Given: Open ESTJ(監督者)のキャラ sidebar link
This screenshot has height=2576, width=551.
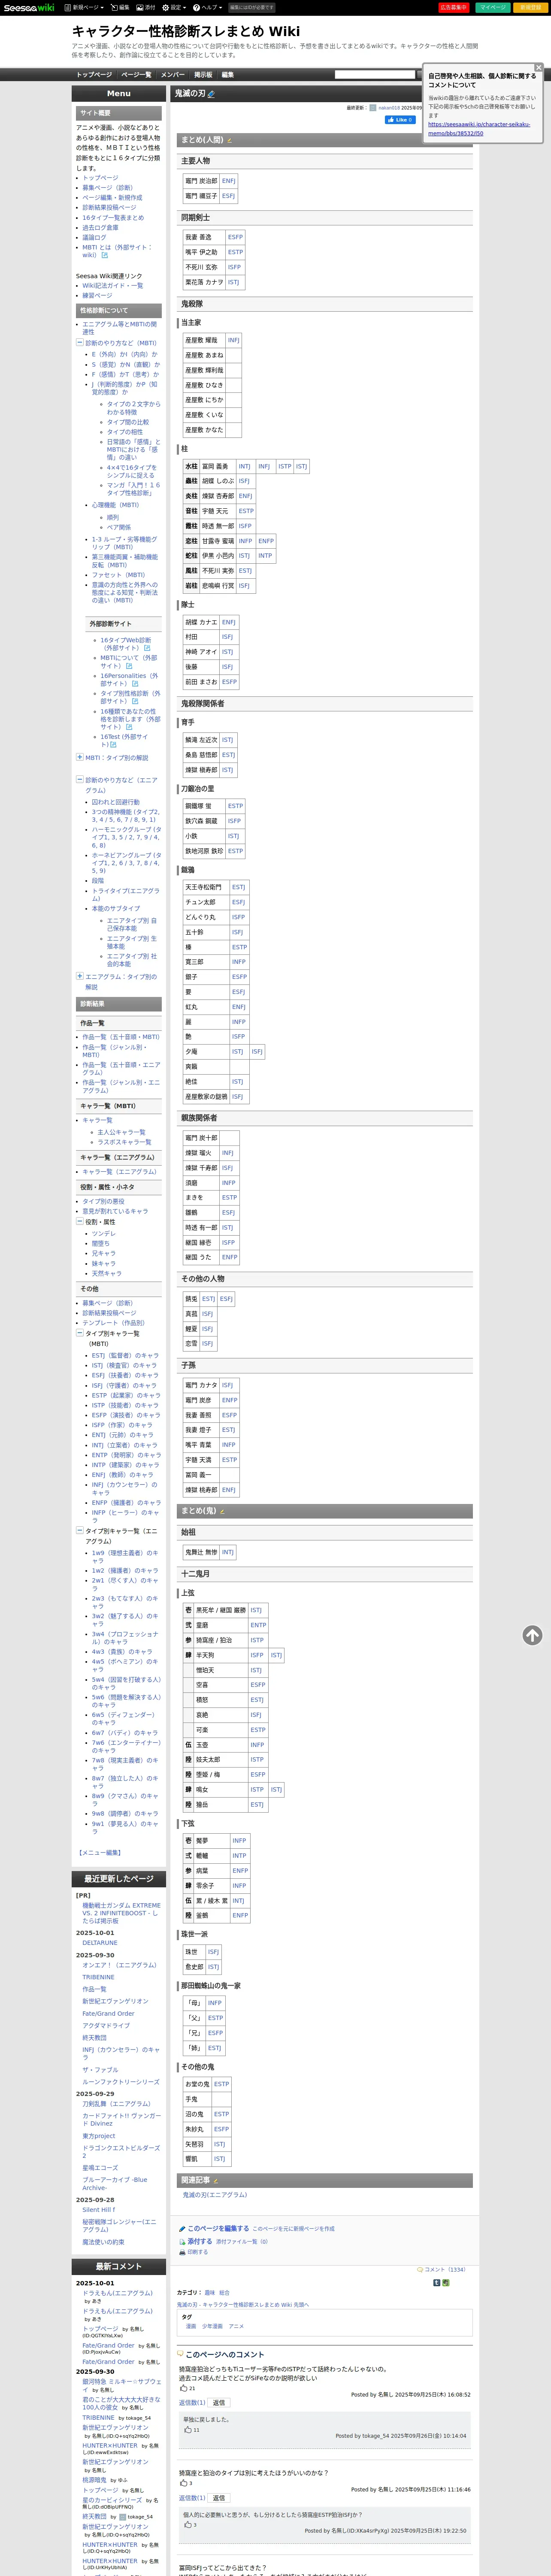Looking at the screenshot, I should coord(125,1355).
